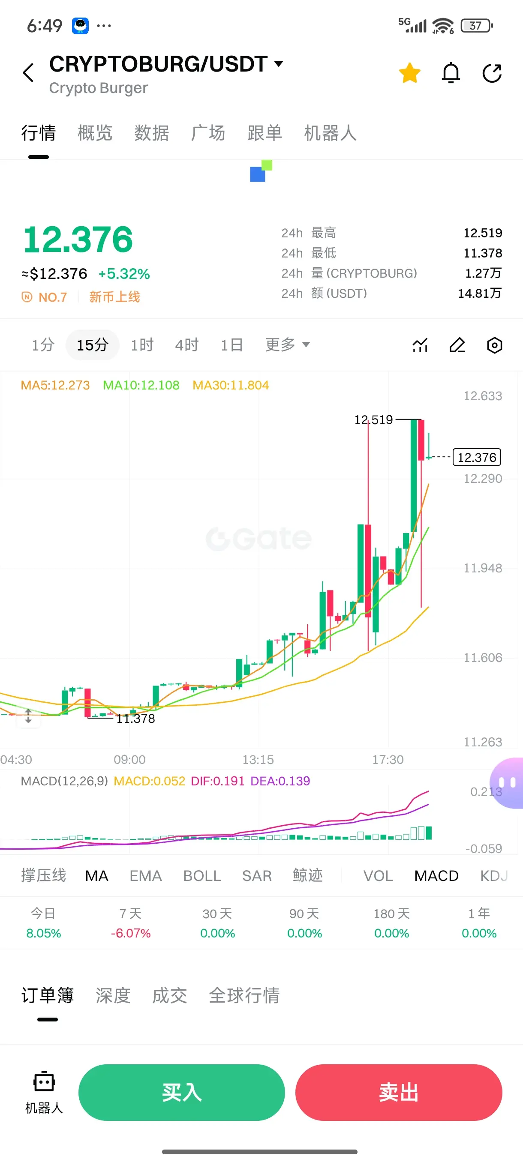Tap the 新币上线 tag
523x1162 pixels.
tap(114, 297)
